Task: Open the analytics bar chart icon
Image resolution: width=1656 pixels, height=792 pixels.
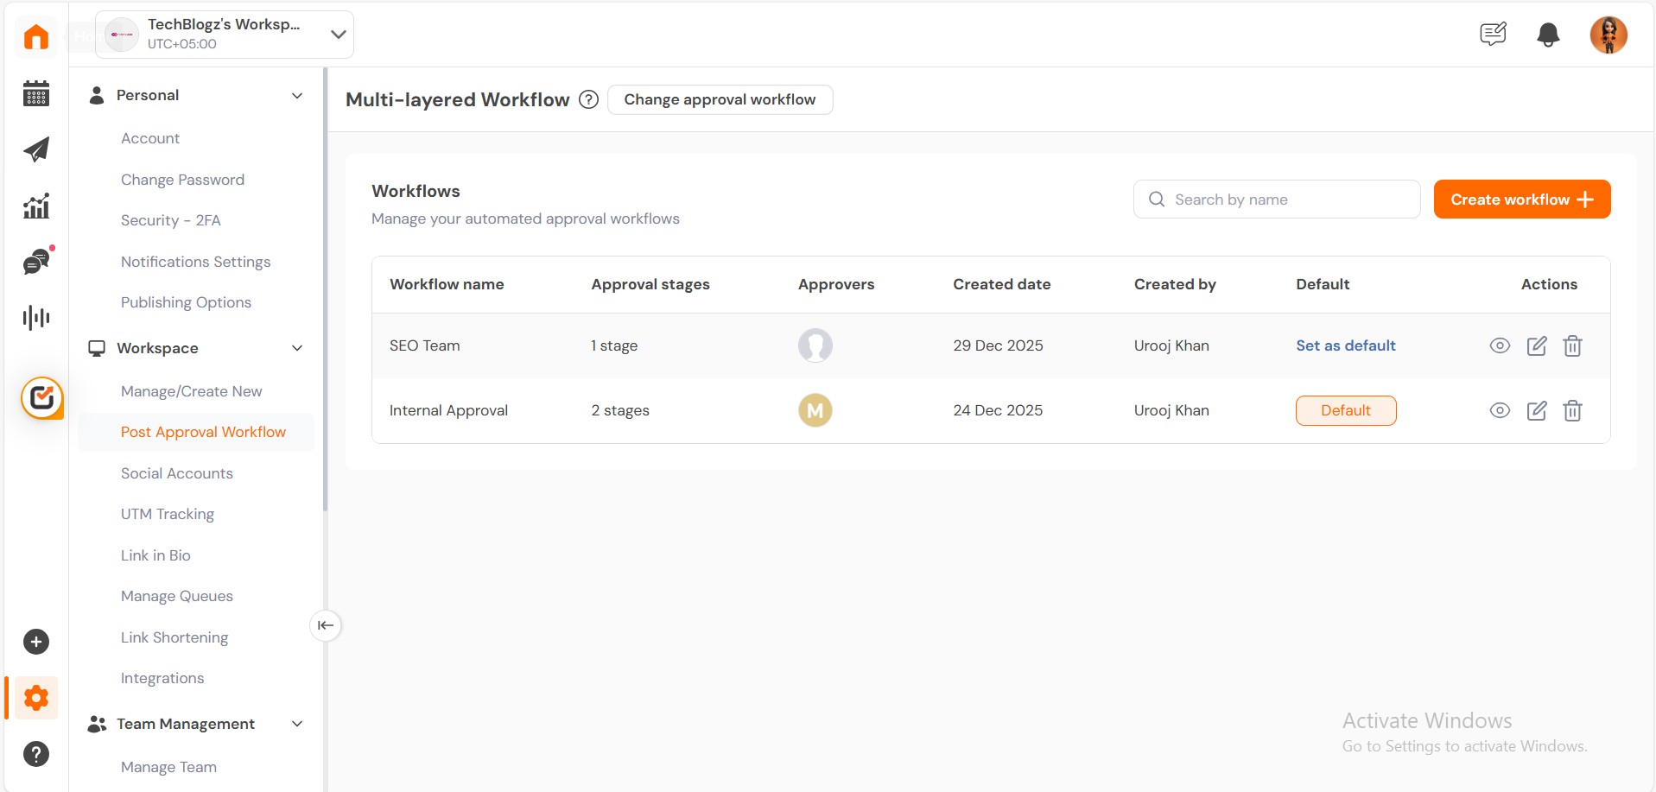Action: (36, 206)
